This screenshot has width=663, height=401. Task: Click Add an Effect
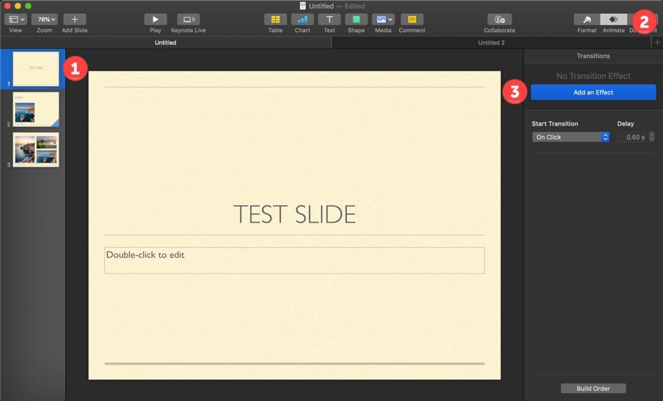pyautogui.click(x=593, y=92)
